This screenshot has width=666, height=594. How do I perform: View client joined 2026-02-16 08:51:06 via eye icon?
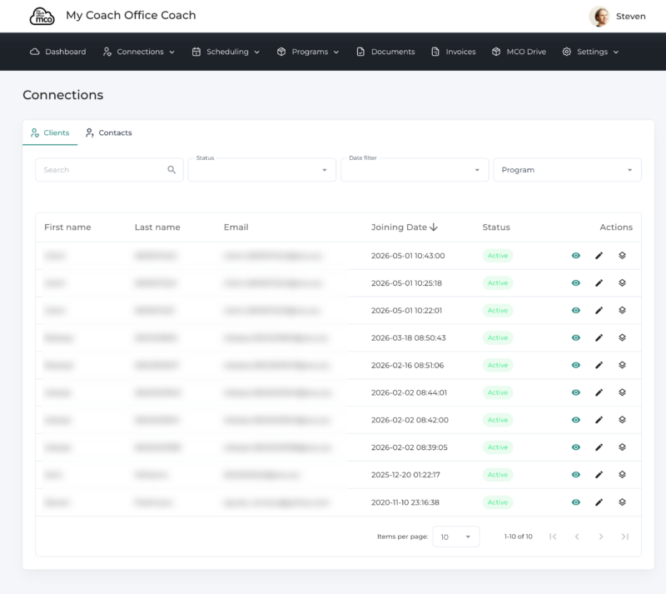point(576,365)
